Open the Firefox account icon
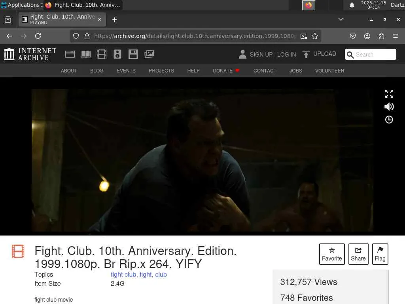 (x=367, y=36)
